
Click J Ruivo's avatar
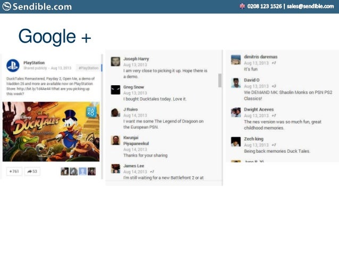pos(115,112)
